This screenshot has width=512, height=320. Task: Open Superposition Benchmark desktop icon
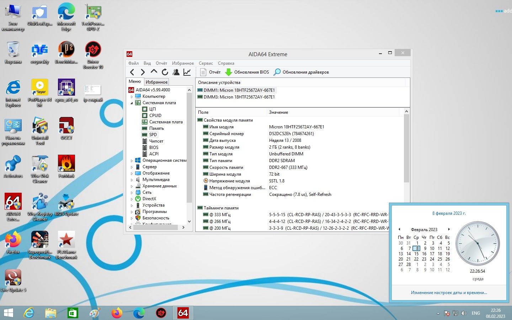tap(40, 245)
